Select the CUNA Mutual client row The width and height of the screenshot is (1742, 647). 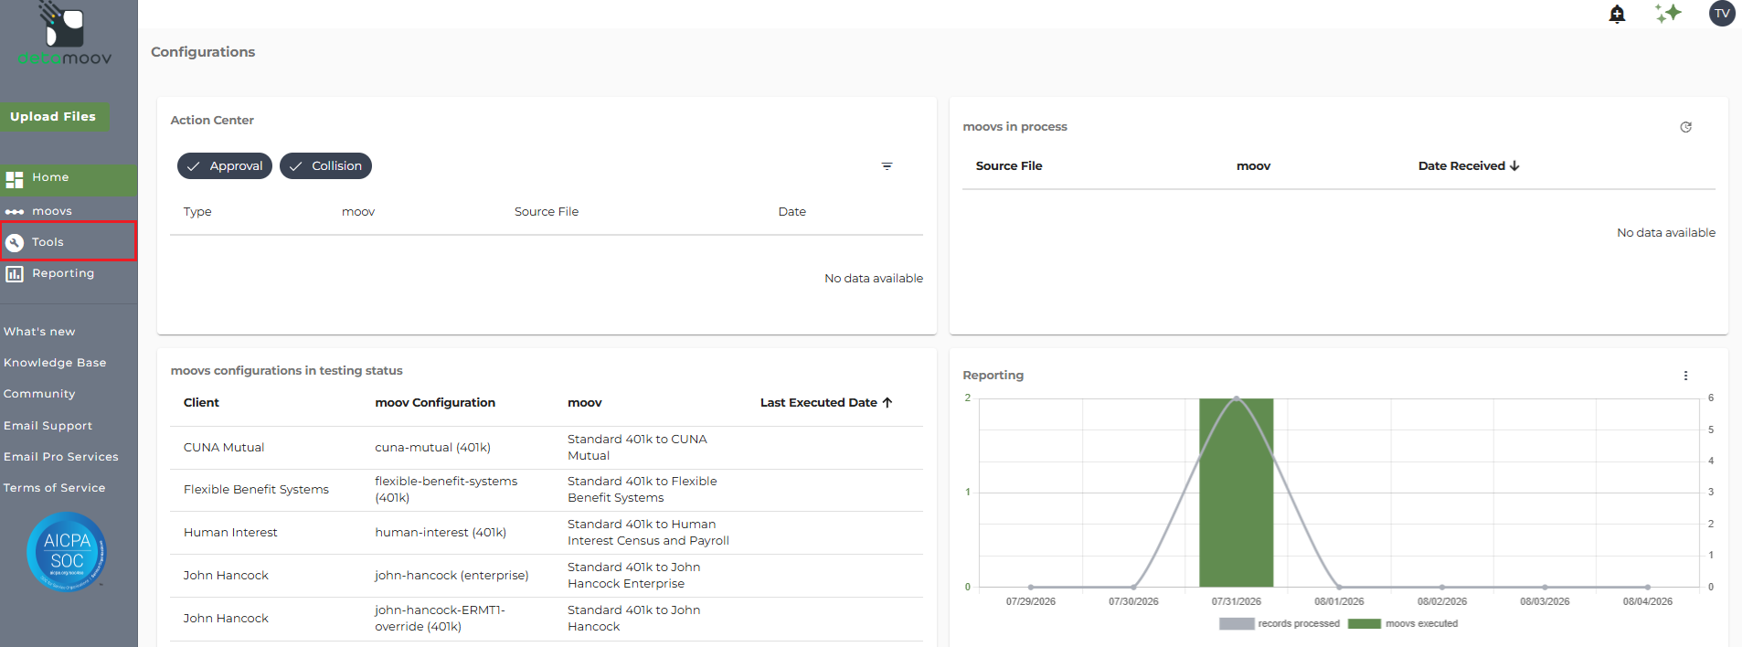tap(547, 448)
